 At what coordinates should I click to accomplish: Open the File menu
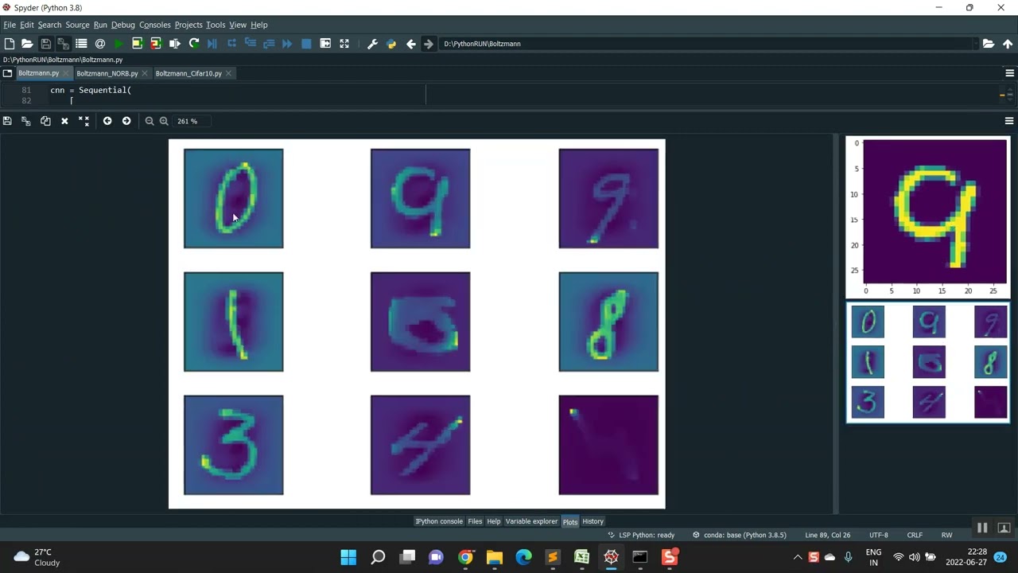pyautogui.click(x=10, y=25)
